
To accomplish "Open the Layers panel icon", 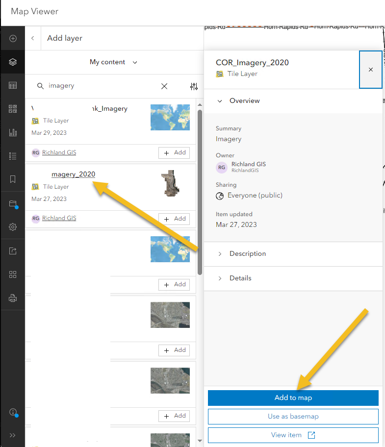I will point(13,62).
